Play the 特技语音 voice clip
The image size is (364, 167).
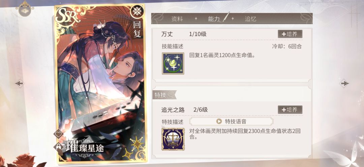point(231,121)
